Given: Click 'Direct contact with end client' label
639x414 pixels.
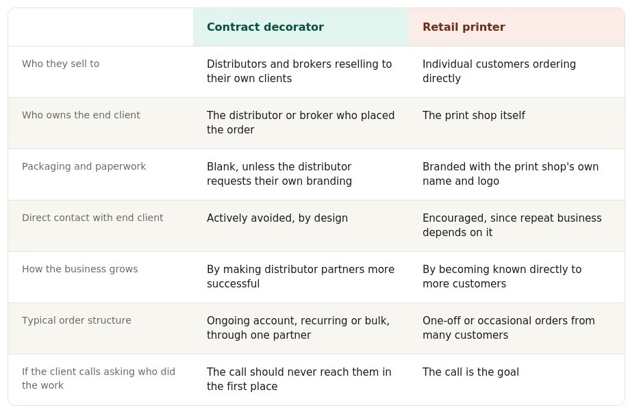Looking at the screenshot, I should point(92,218).
